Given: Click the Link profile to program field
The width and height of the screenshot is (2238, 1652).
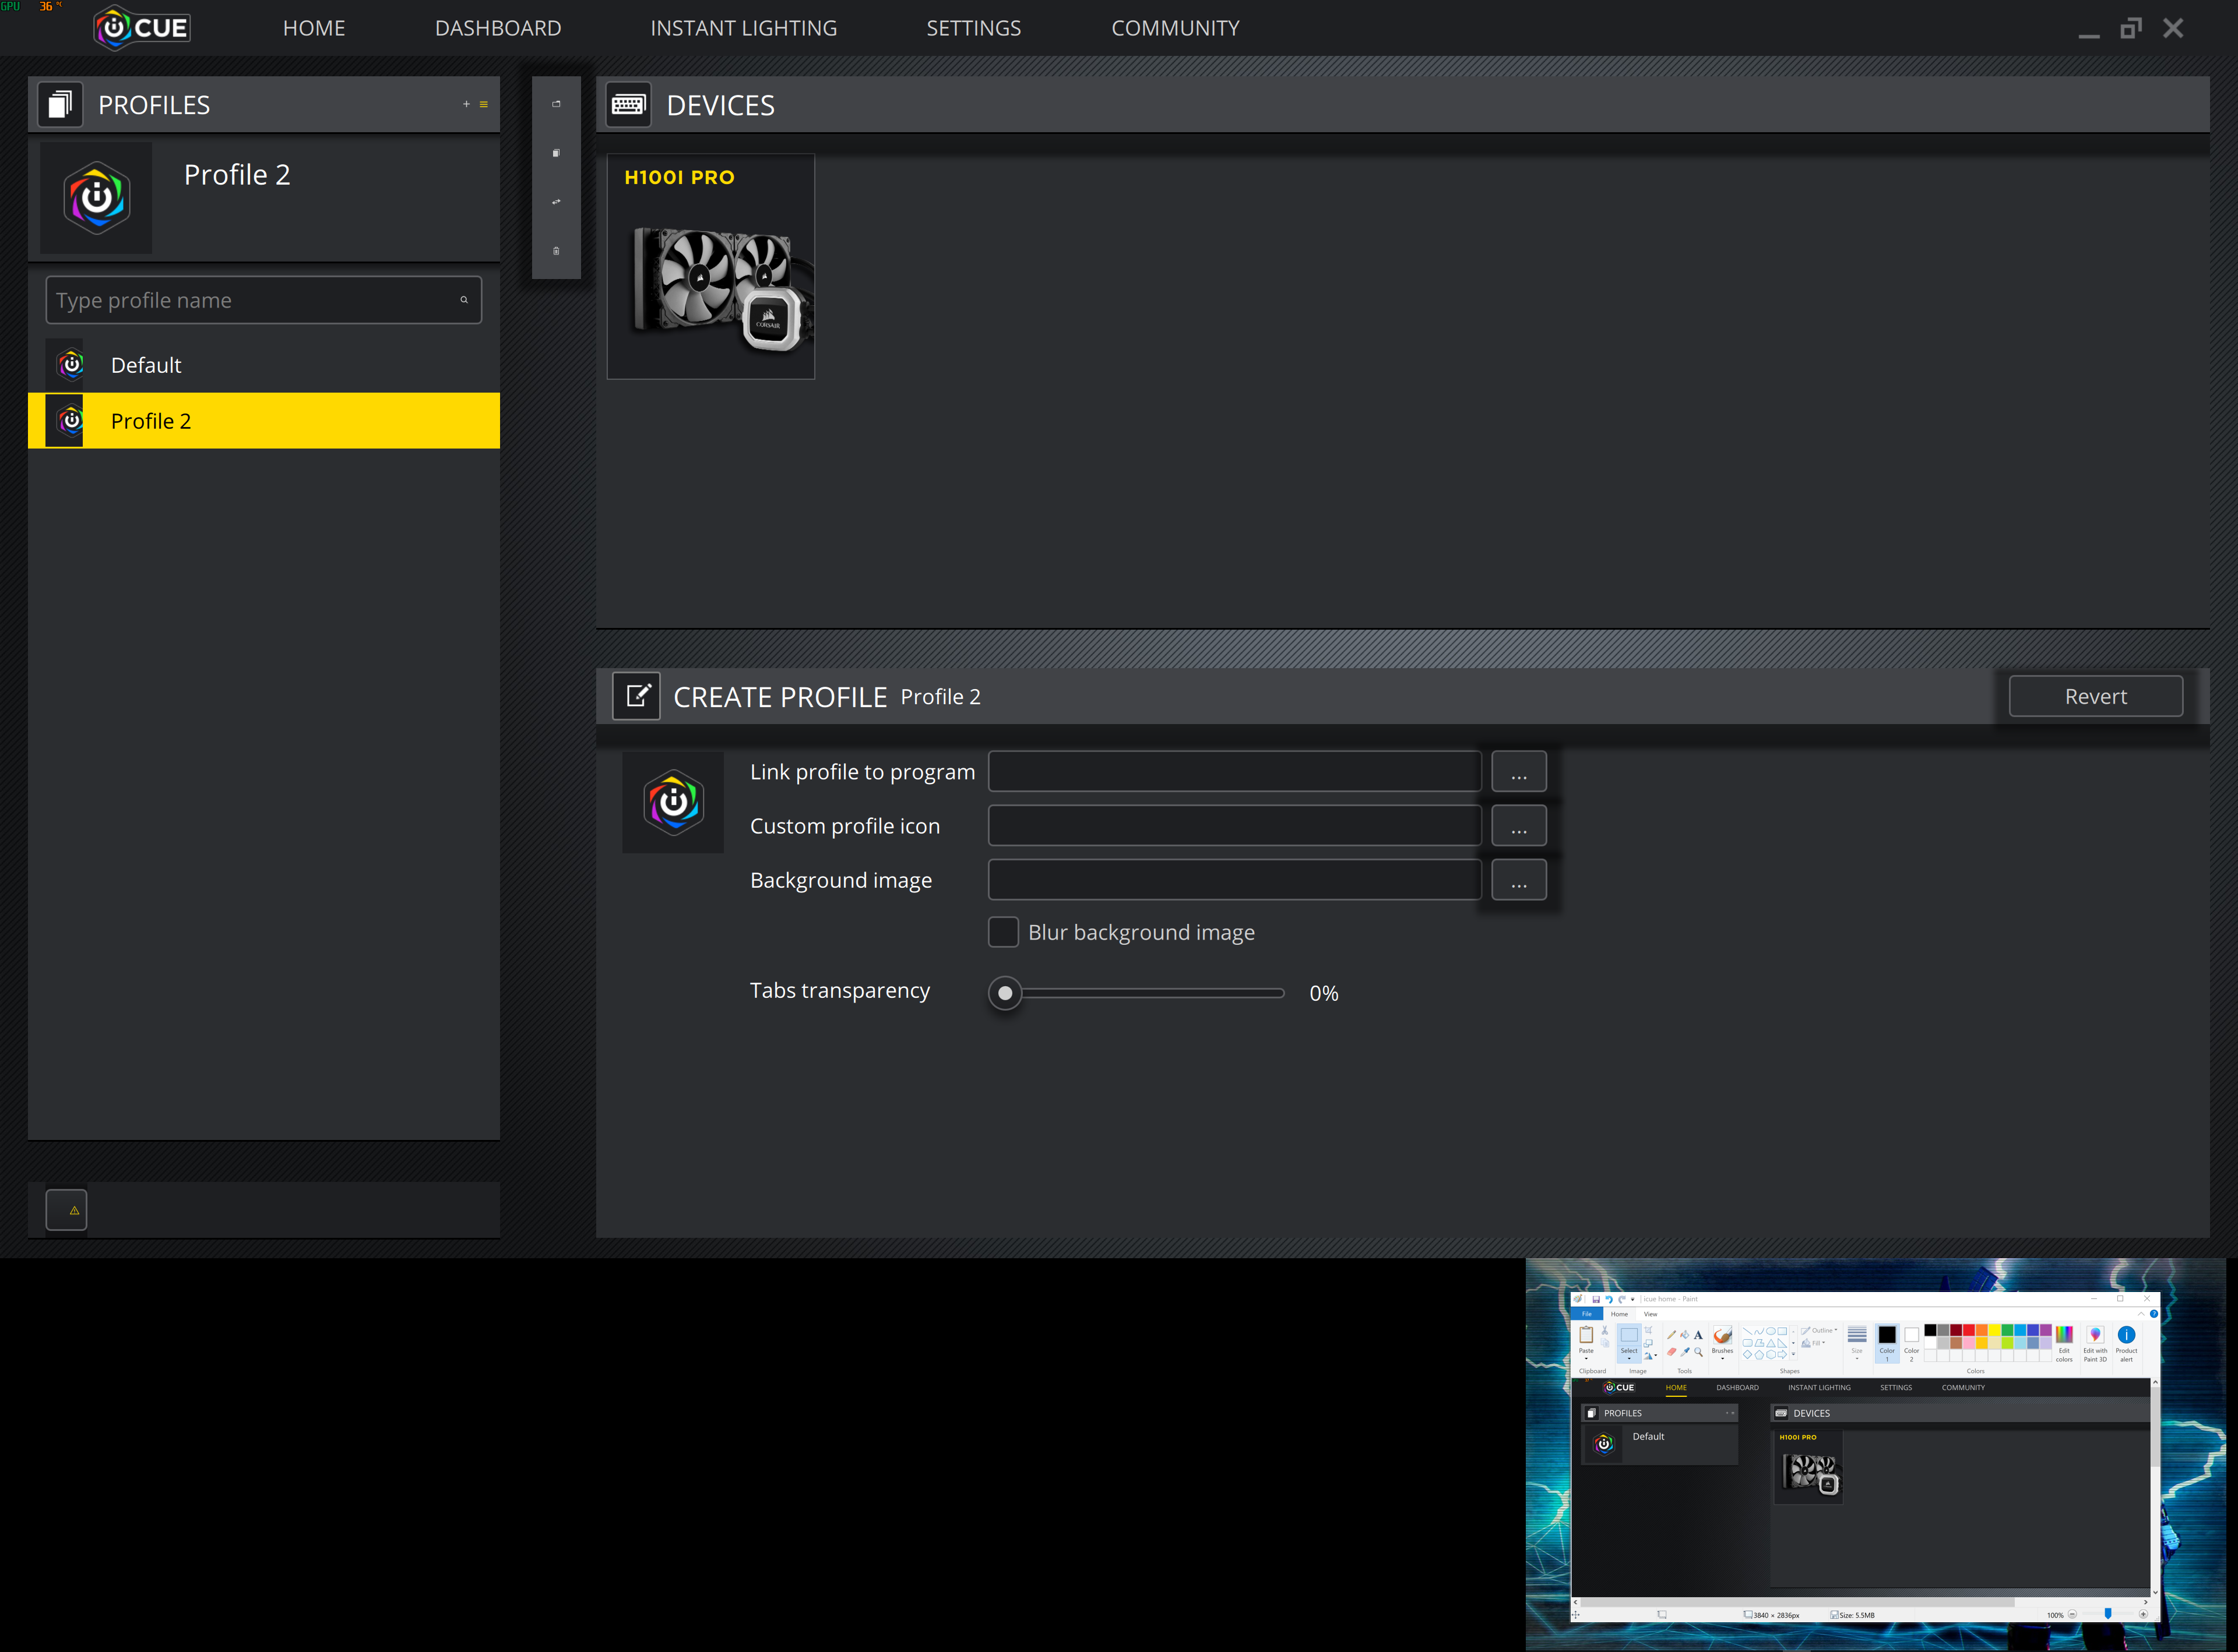Looking at the screenshot, I should (x=1234, y=772).
